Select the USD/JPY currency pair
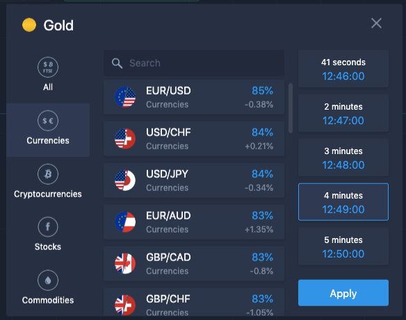406x320 pixels. [x=194, y=180]
